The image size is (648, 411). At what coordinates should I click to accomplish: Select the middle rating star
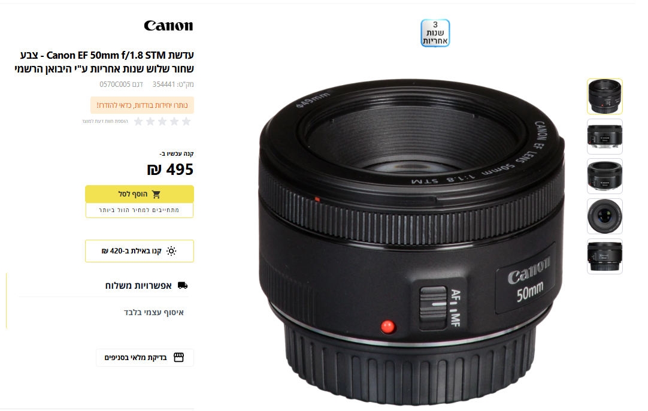(162, 121)
